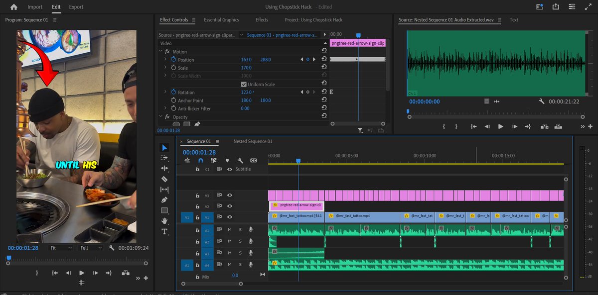Click the timeline horizontal zoom scrollbar
The width and height of the screenshot is (598, 295).
[212, 284]
